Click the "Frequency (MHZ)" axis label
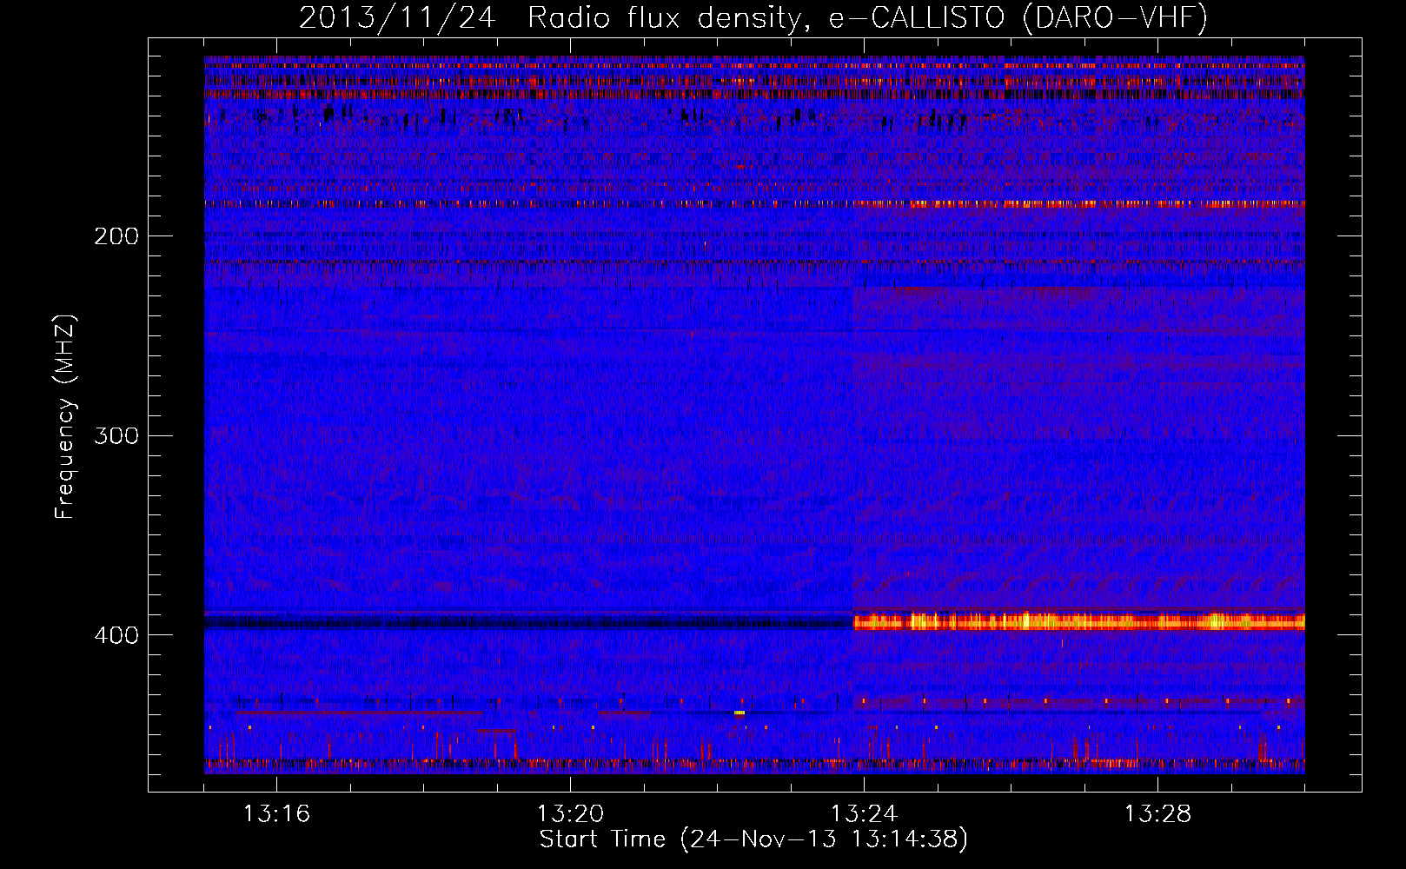Image resolution: width=1406 pixels, height=869 pixels. [x=66, y=417]
